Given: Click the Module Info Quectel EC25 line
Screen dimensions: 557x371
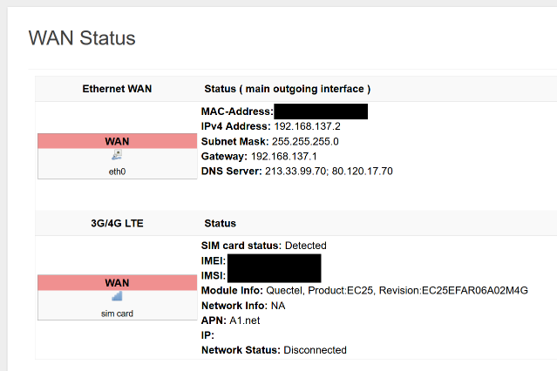Looking at the screenshot, I should pyautogui.click(x=364, y=291).
